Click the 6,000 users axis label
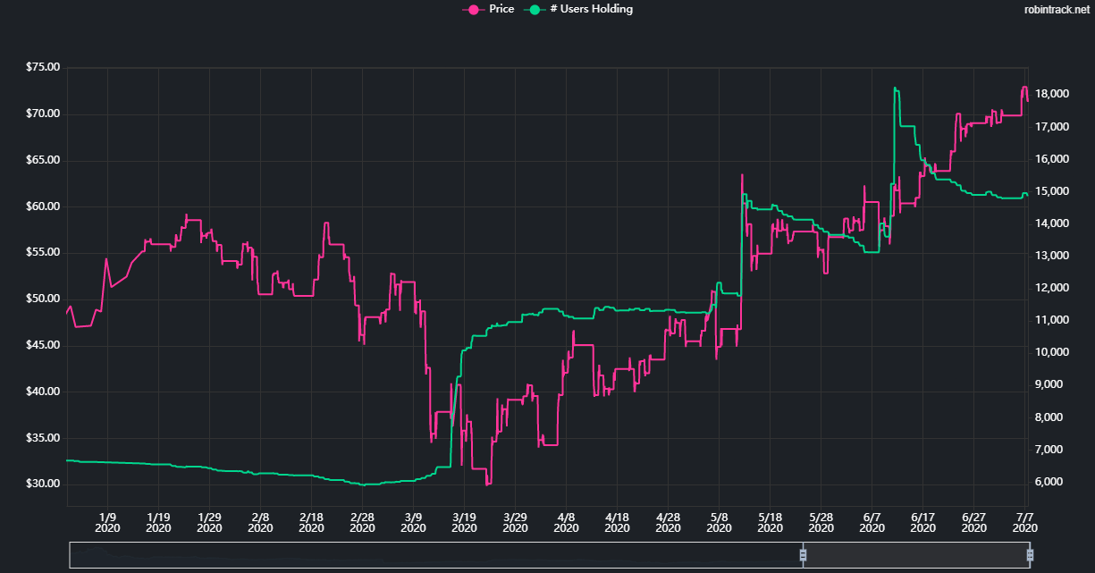This screenshot has height=573, width=1095. 1050,482
